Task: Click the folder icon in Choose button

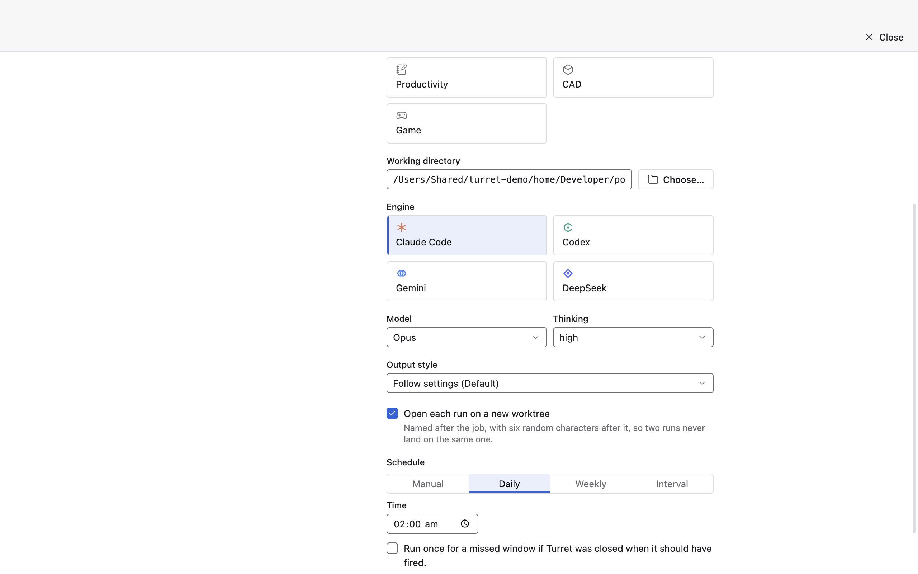Action: (653, 179)
